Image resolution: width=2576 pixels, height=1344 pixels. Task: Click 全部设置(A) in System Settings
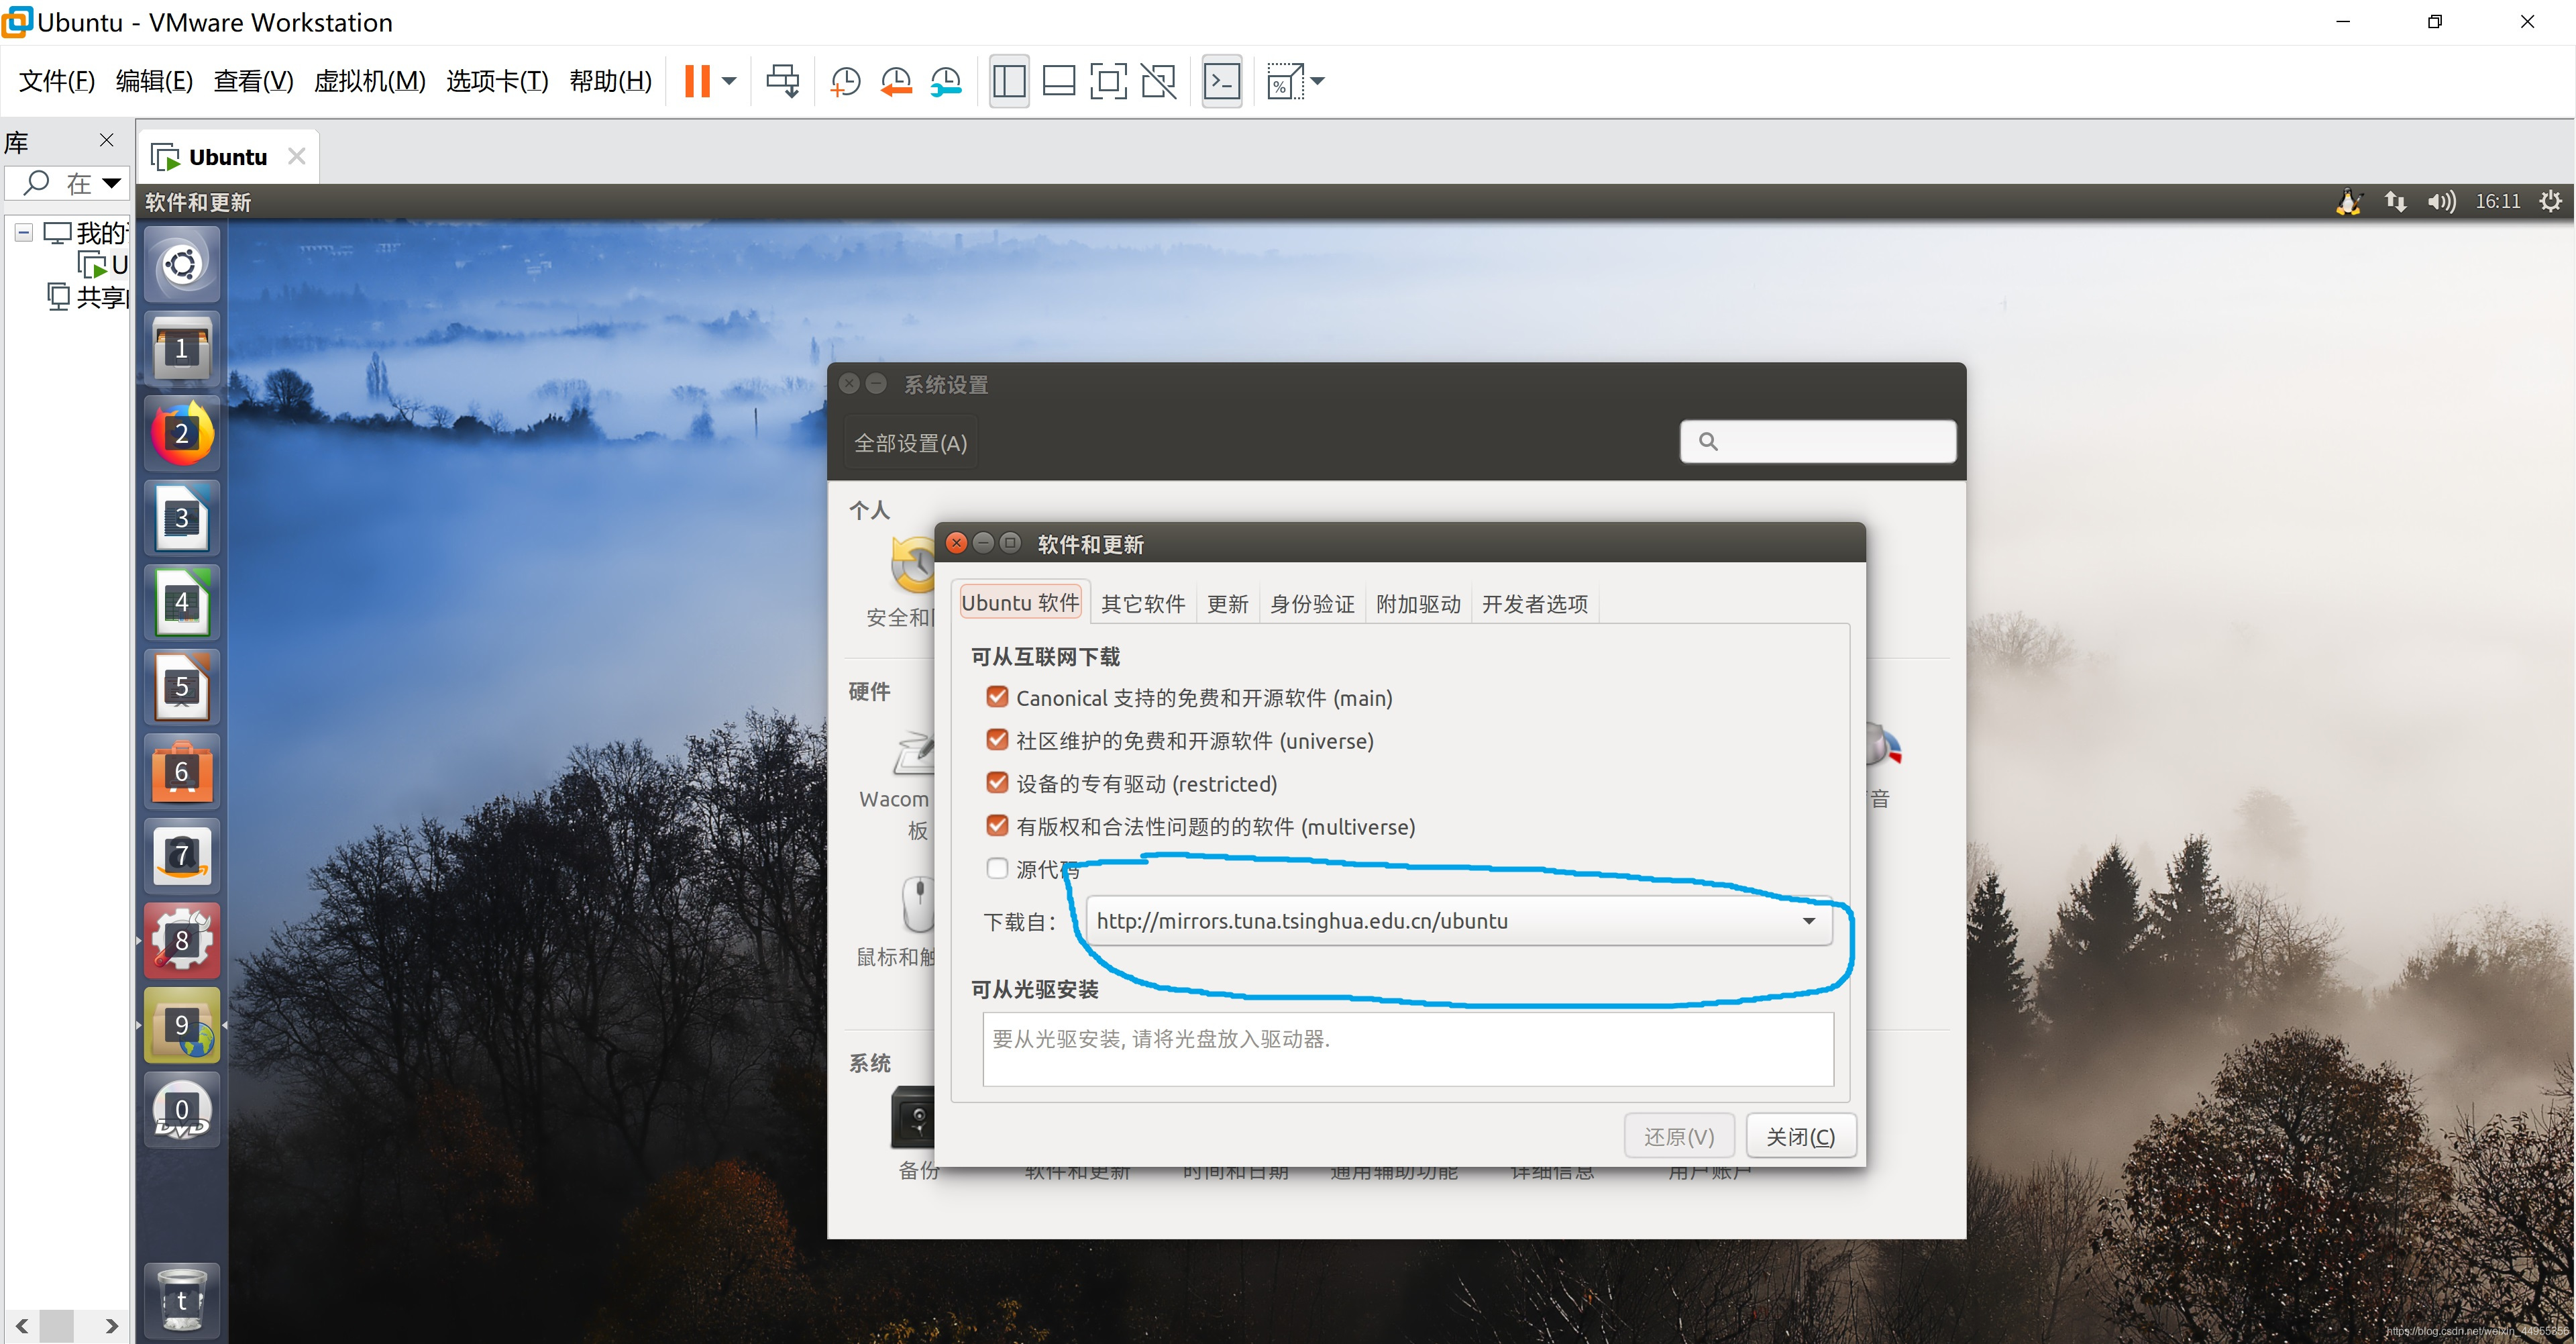(x=910, y=443)
